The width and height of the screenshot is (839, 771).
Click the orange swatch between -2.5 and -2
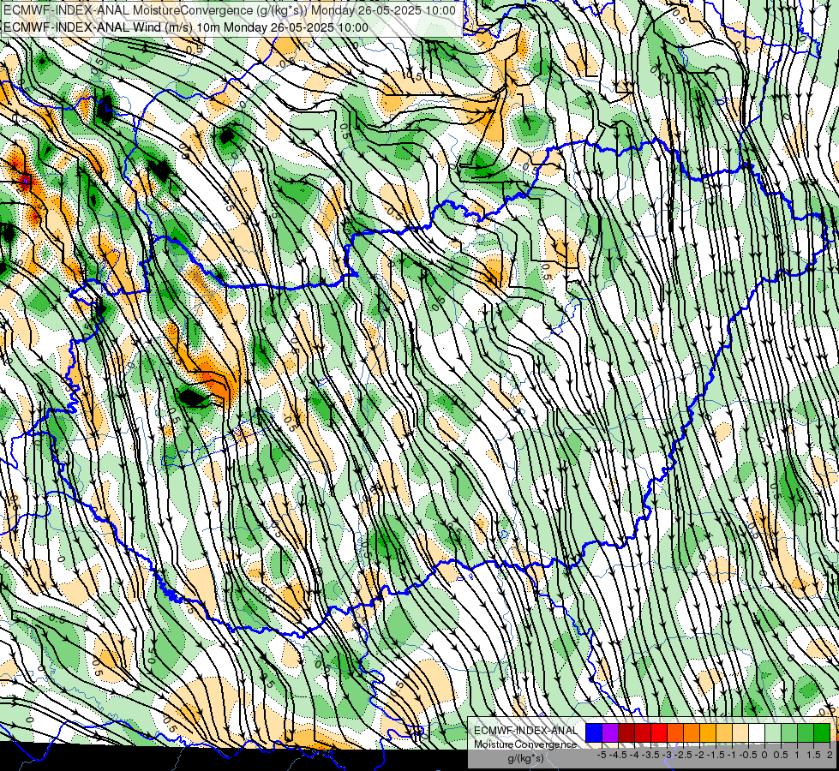pyautogui.click(x=692, y=732)
